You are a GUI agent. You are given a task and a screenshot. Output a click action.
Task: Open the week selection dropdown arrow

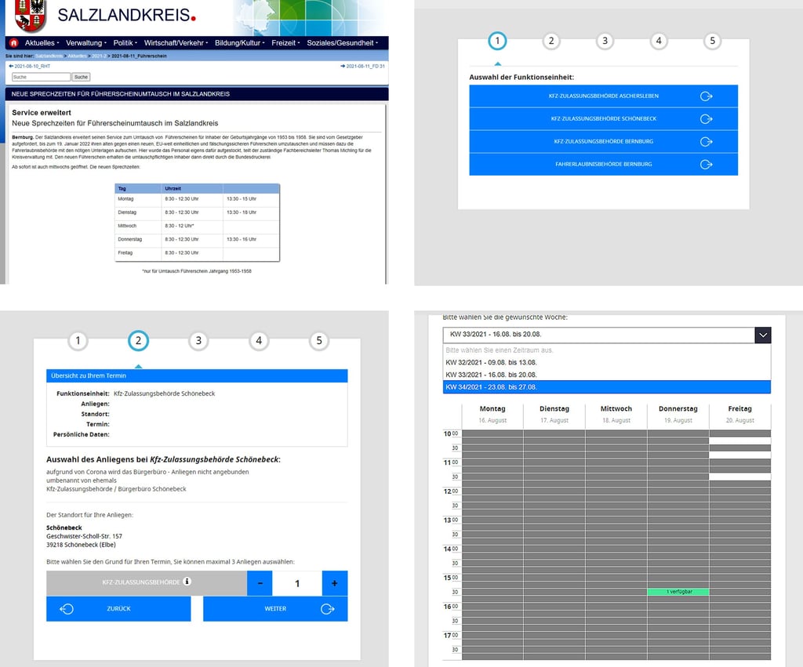coord(762,335)
